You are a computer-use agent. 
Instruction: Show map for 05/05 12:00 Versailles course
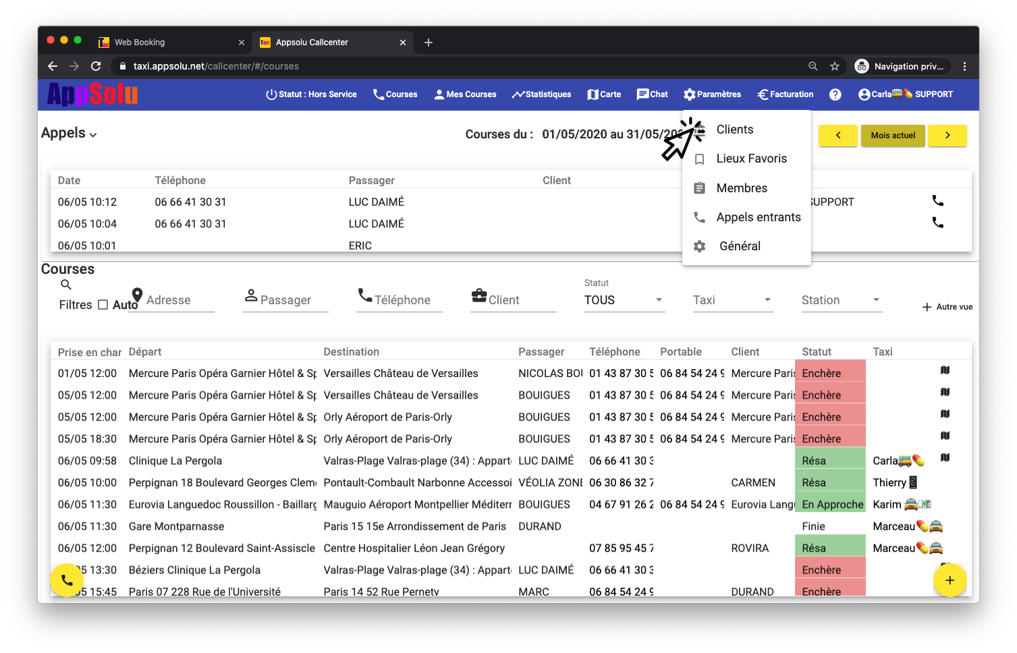[945, 392]
